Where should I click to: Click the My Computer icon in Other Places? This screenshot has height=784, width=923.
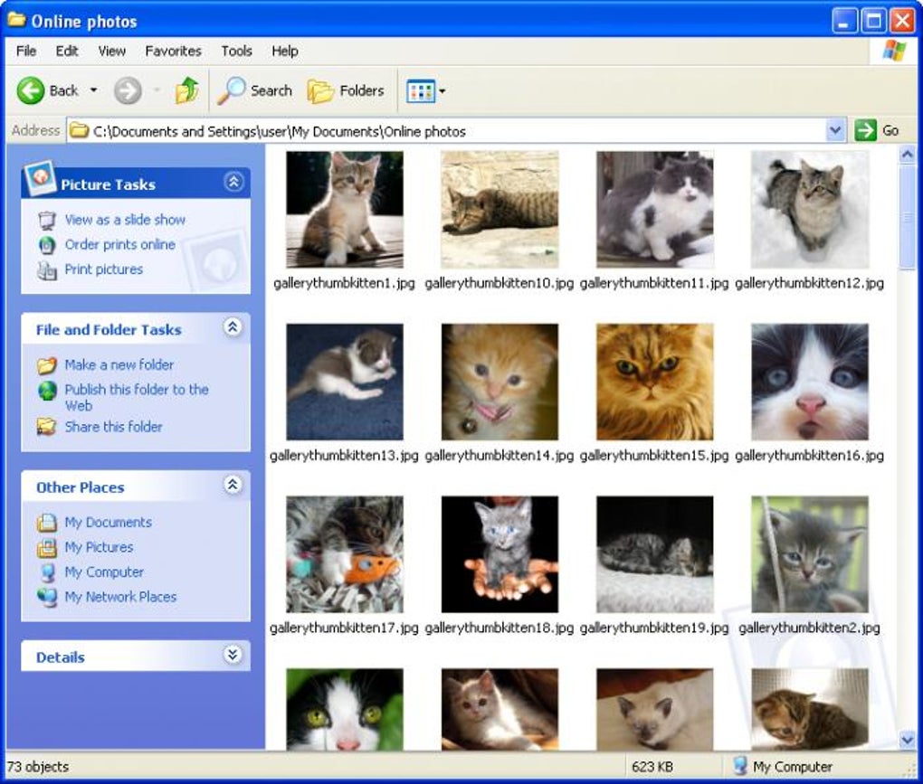click(x=47, y=572)
